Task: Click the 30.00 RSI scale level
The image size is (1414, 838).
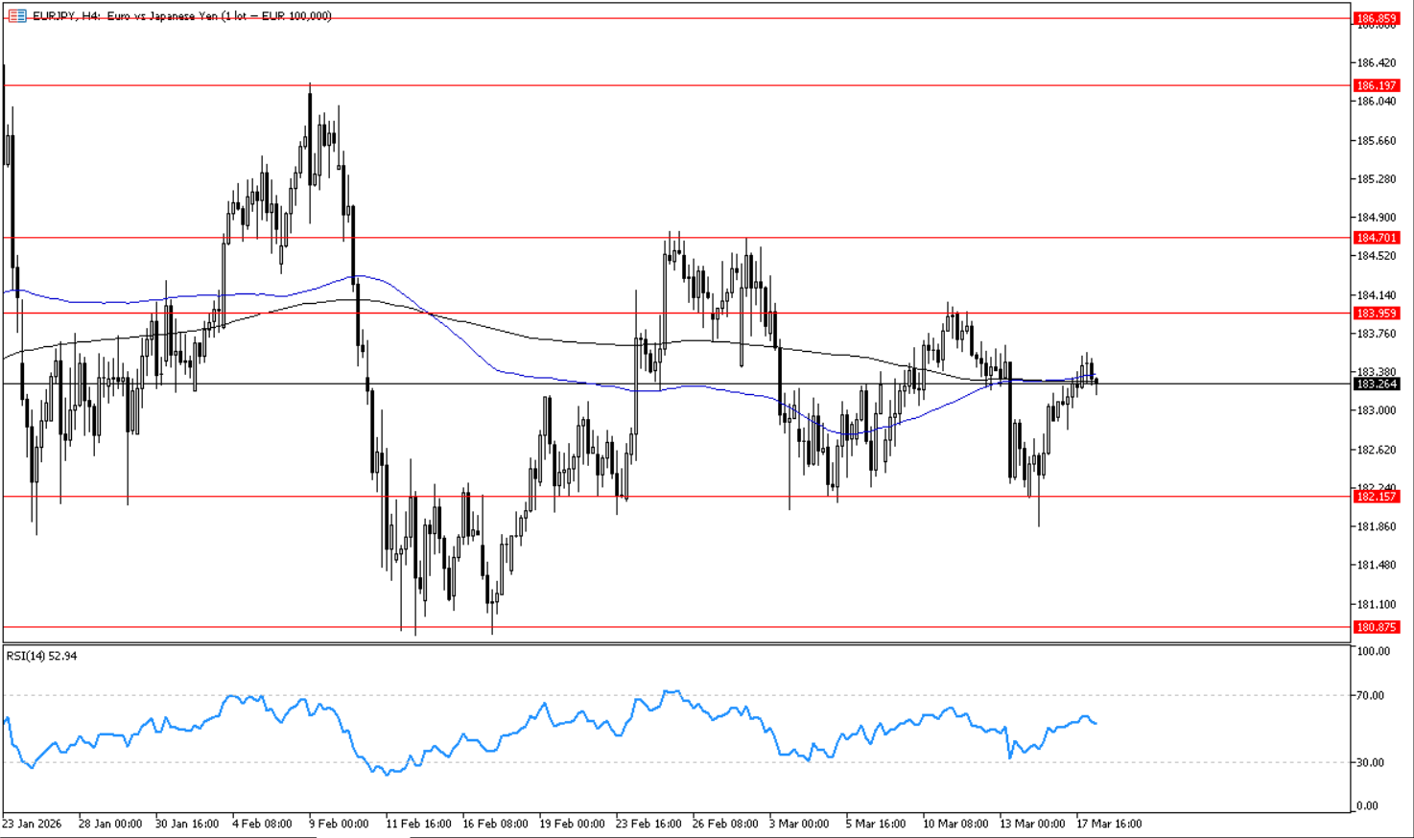Action: click(x=1371, y=762)
